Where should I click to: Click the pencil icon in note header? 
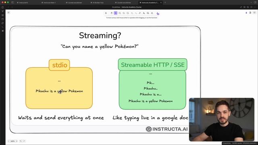coord(241,7)
